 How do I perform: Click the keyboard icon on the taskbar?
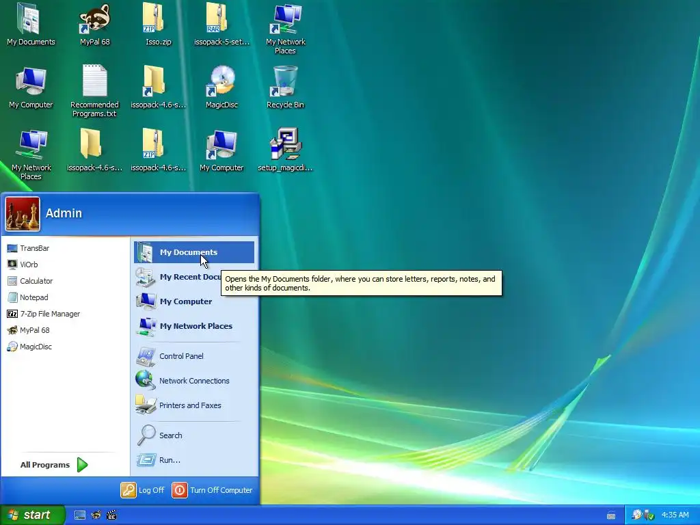[x=611, y=515]
